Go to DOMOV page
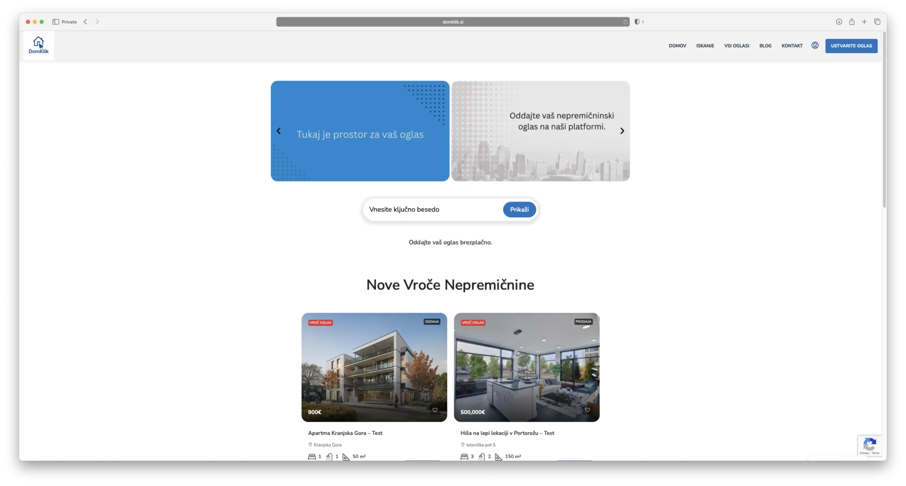This screenshot has width=906, height=486. click(677, 46)
